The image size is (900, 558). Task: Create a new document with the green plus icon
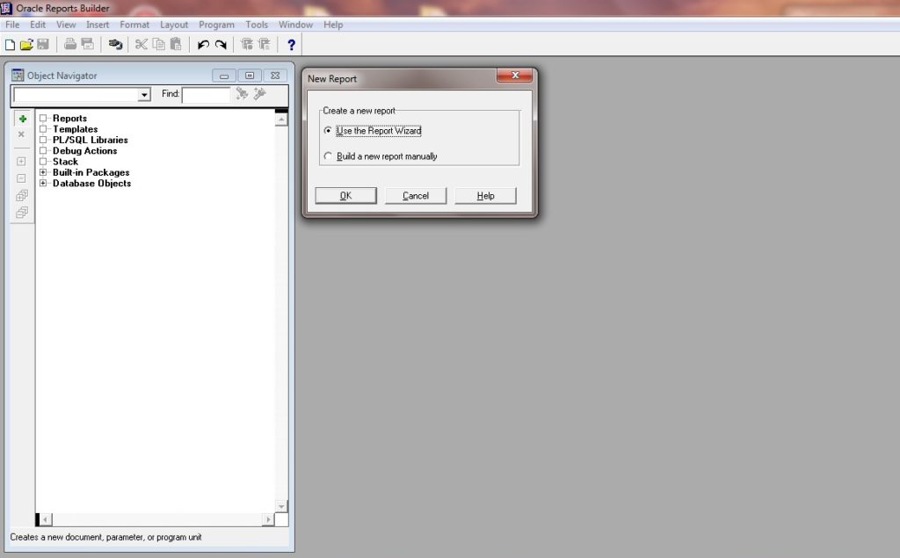(x=21, y=118)
